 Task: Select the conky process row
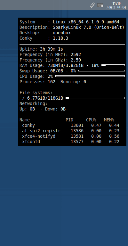click(71, 125)
